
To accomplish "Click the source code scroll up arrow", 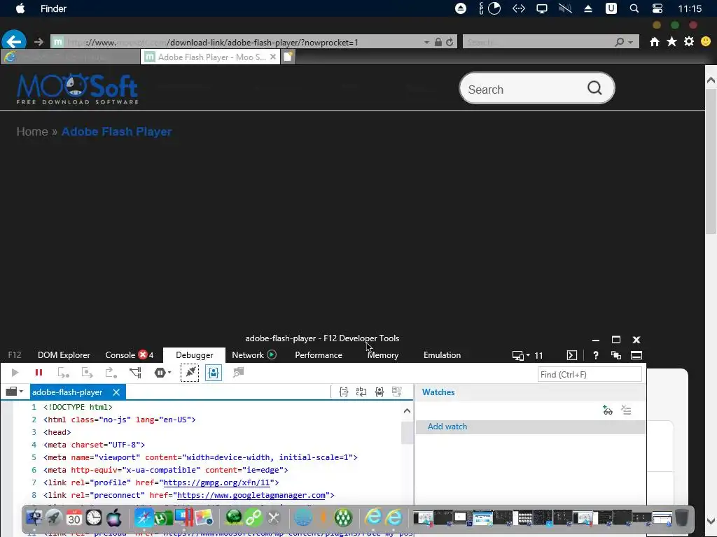I will [x=407, y=411].
